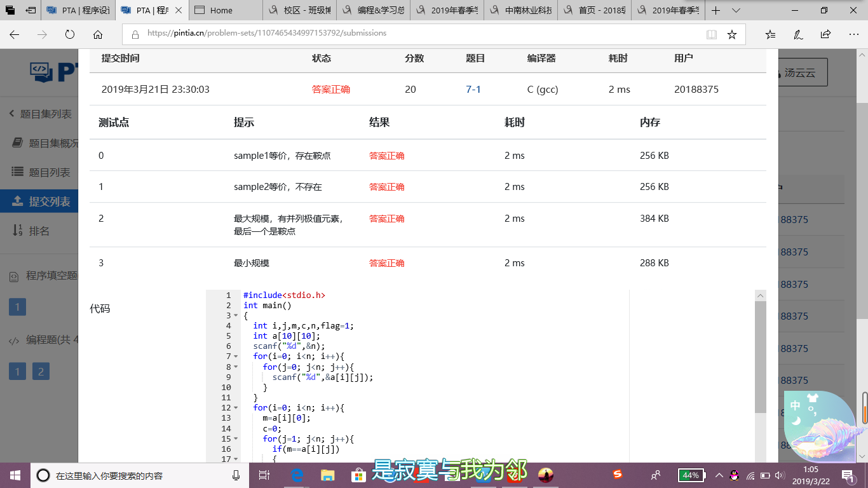868x488 pixels.
Task: Click the 题目列表 list icon in sidebar
Action: tap(18, 172)
